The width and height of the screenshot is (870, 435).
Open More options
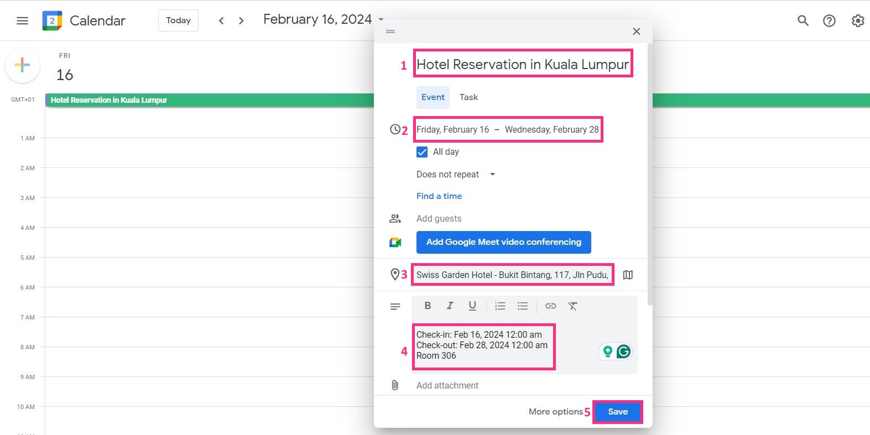coord(555,412)
